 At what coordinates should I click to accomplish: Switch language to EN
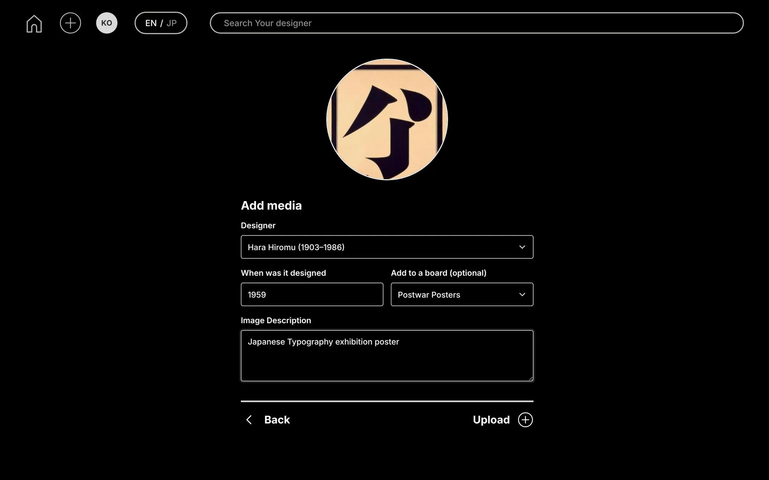(151, 23)
